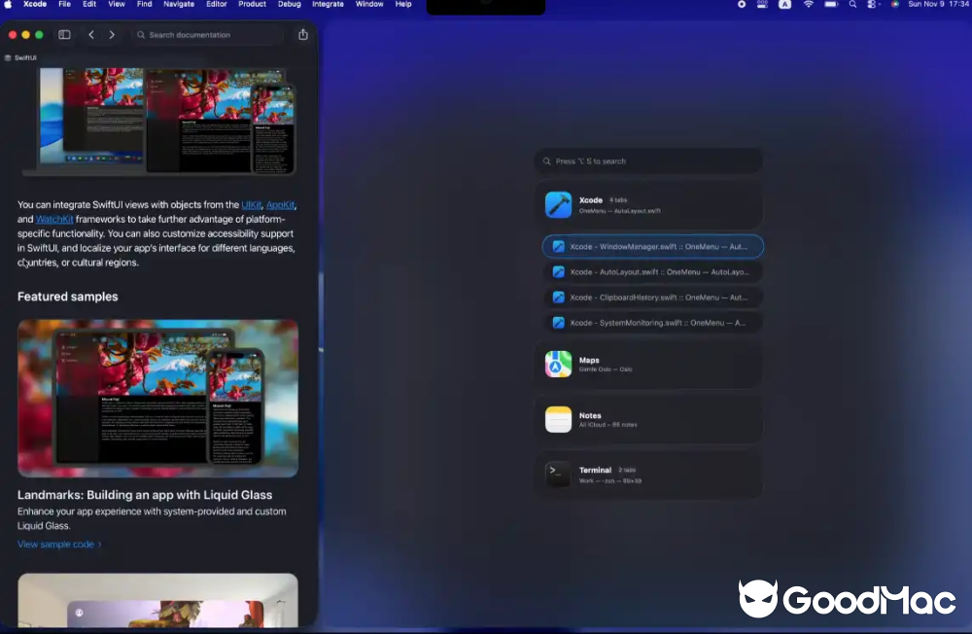Open the WatchKit link
The height and width of the screenshot is (634, 972).
point(54,219)
